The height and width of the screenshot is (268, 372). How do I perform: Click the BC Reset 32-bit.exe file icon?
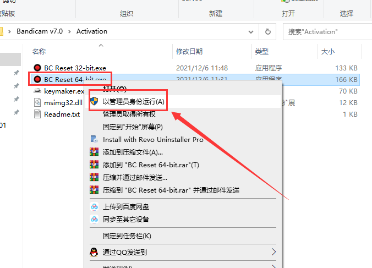37,68
